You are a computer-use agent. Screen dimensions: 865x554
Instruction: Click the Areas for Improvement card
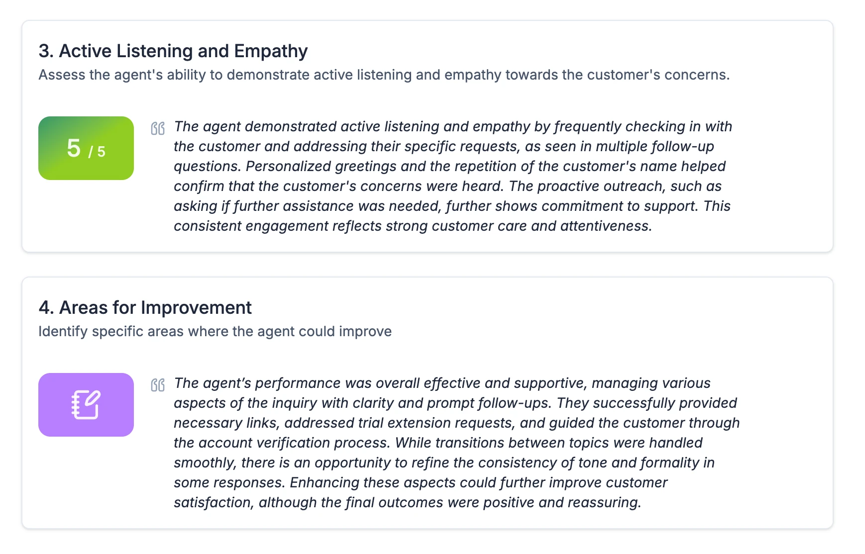(428, 403)
